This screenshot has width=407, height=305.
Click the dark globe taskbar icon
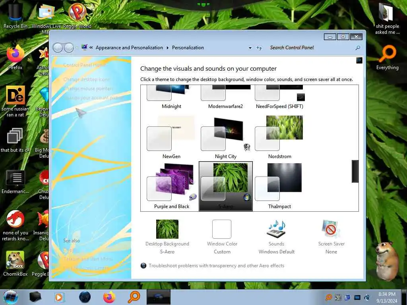point(85,297)
